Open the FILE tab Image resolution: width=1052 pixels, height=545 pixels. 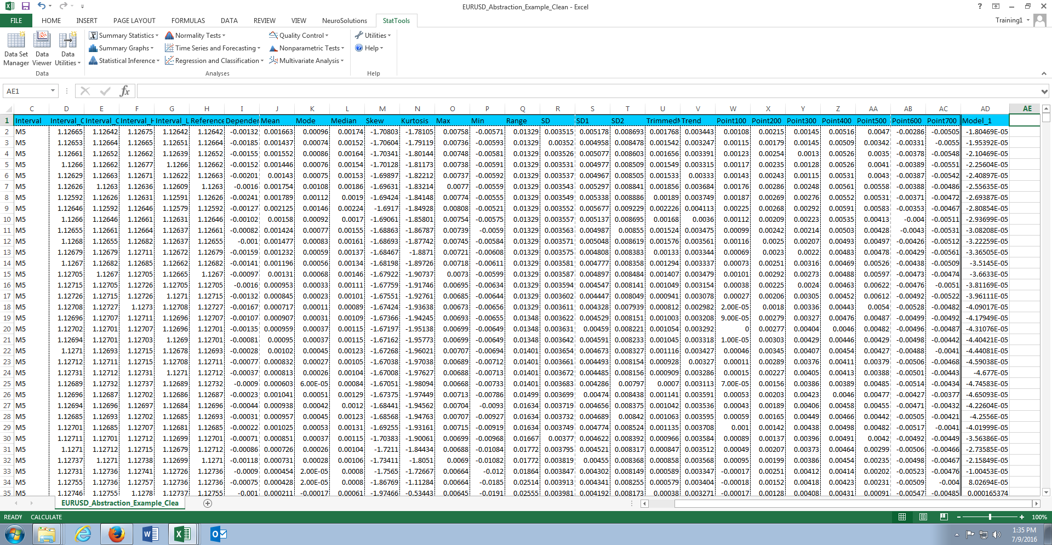[16, 21]
